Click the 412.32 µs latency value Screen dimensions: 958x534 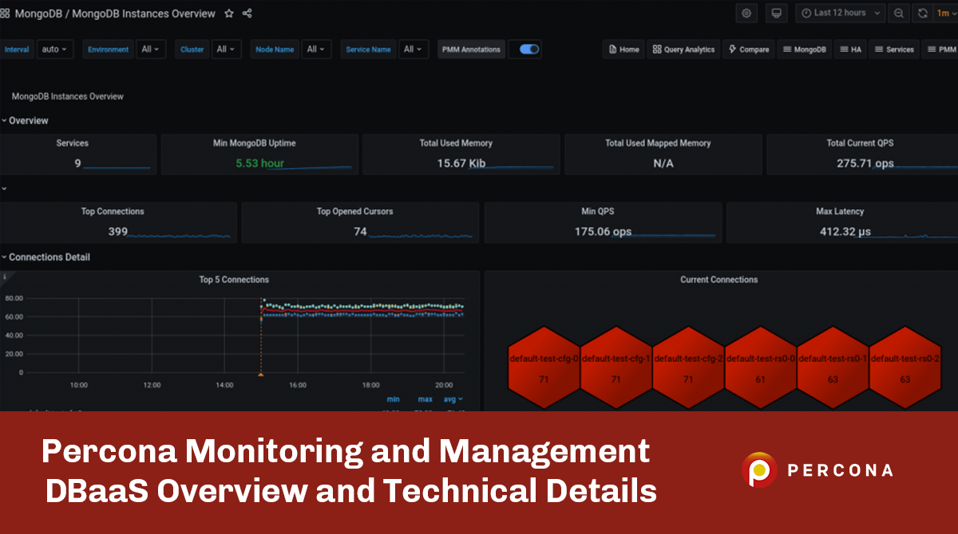(845, 231)
